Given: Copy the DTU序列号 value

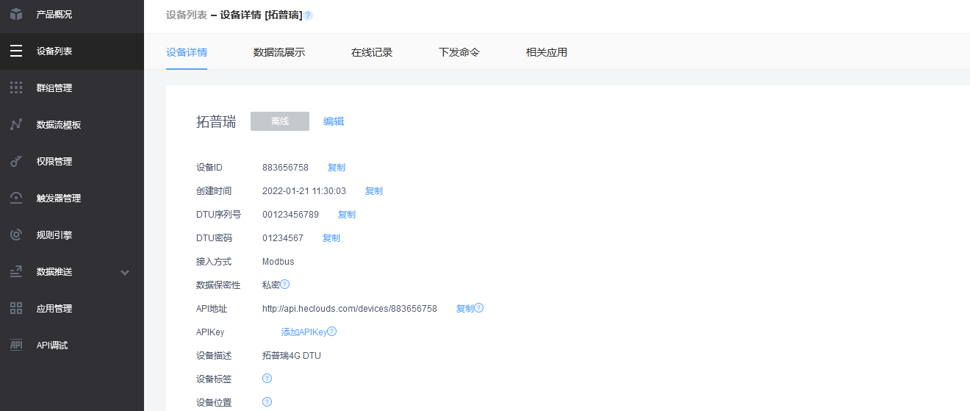Looking at the screenshot, I should tap(346, 215).
